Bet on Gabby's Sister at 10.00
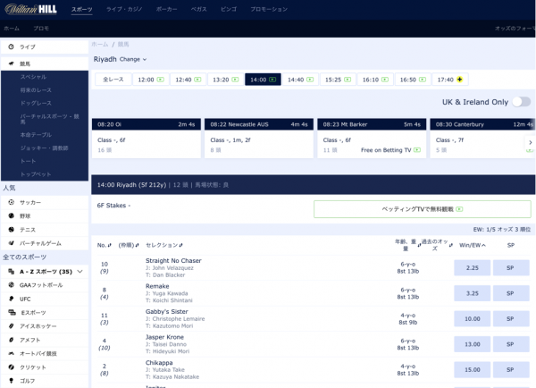The image size is (536, 388). tap(472, 318)
